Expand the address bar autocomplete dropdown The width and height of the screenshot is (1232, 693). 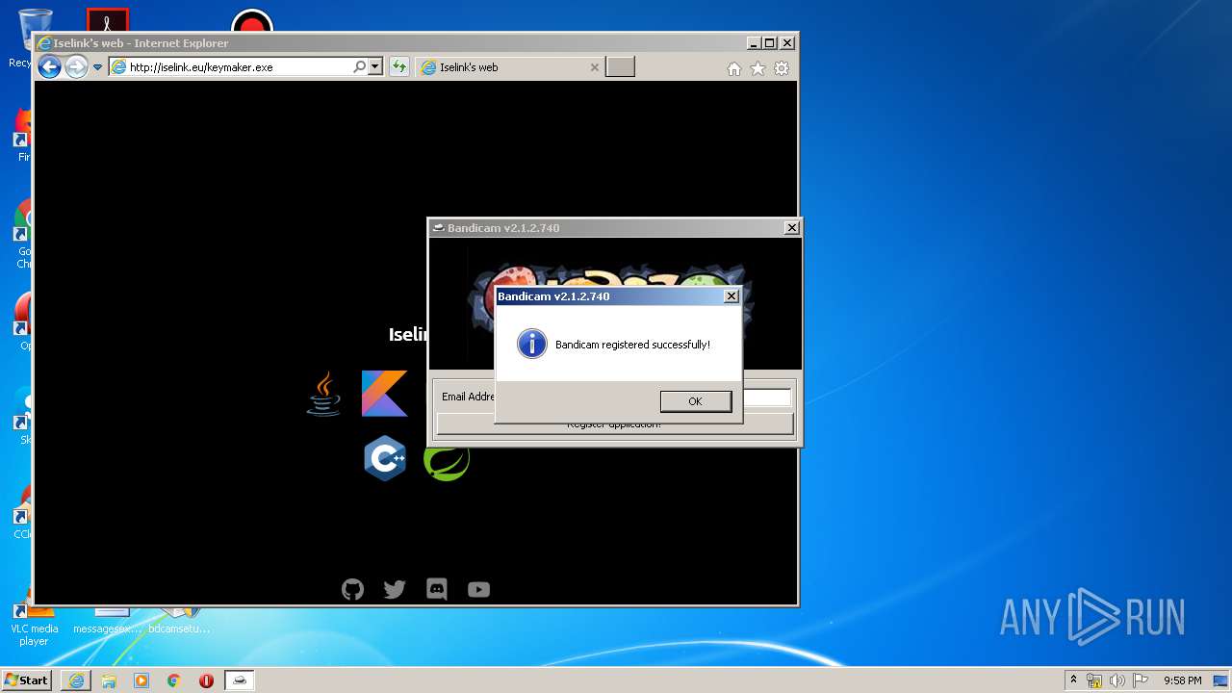pos(375,67)
